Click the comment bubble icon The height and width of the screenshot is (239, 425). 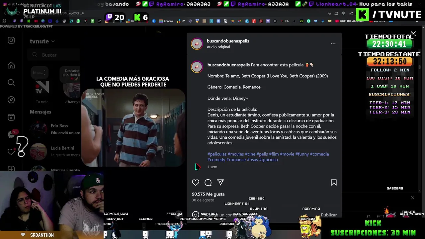[208, 183]
